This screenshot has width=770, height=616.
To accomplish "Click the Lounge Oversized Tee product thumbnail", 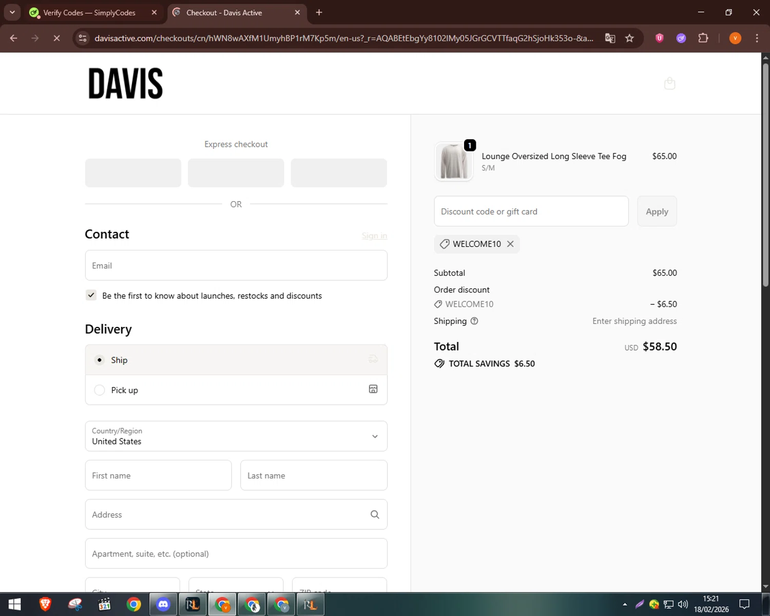I will [x=454, y=162].
